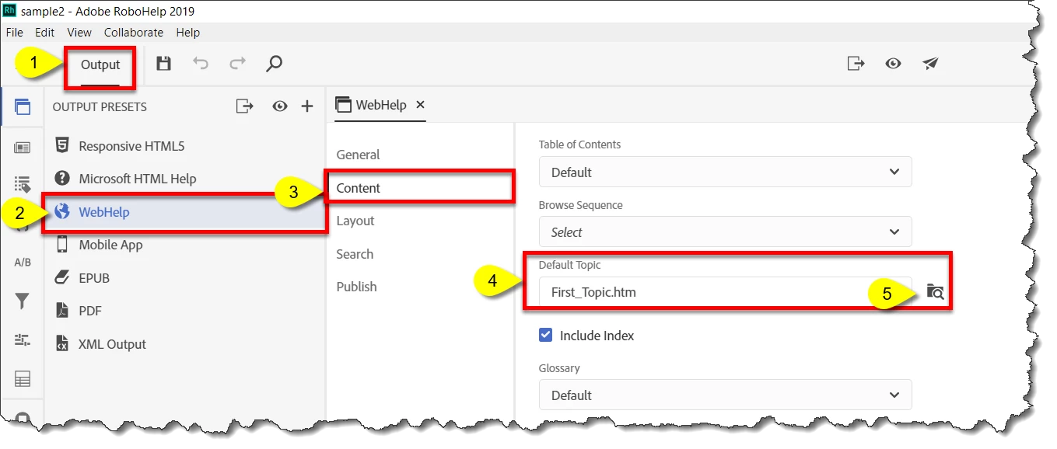Open the General settings section
The image size is (1057, 449).
tap(358, 155)
